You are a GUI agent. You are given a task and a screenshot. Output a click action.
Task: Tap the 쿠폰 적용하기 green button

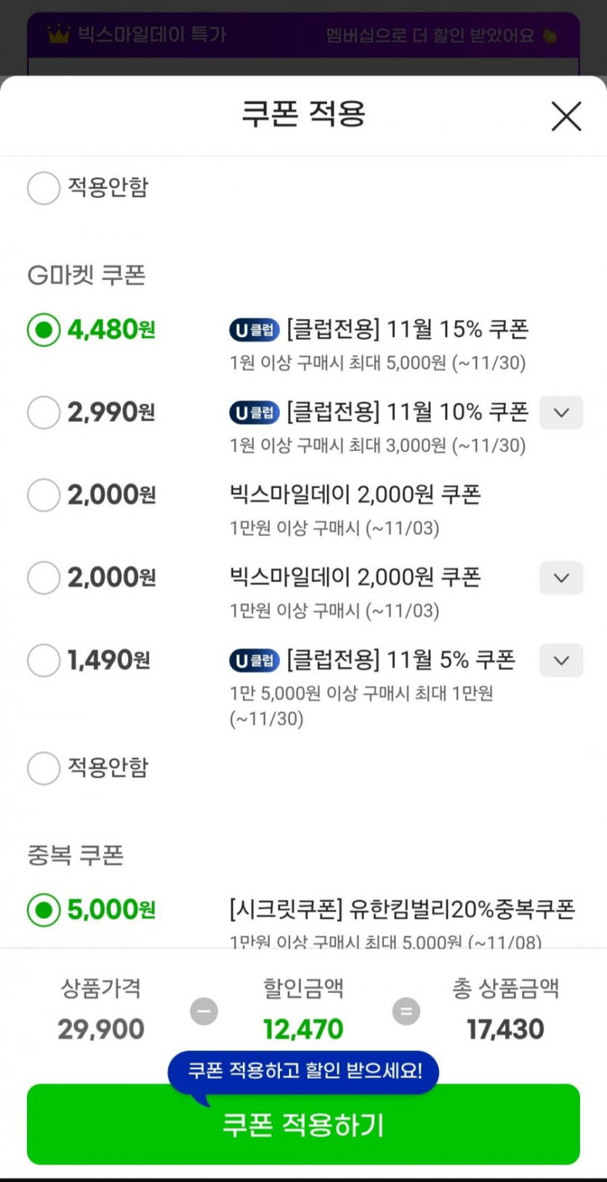(x=303, y=1125)
